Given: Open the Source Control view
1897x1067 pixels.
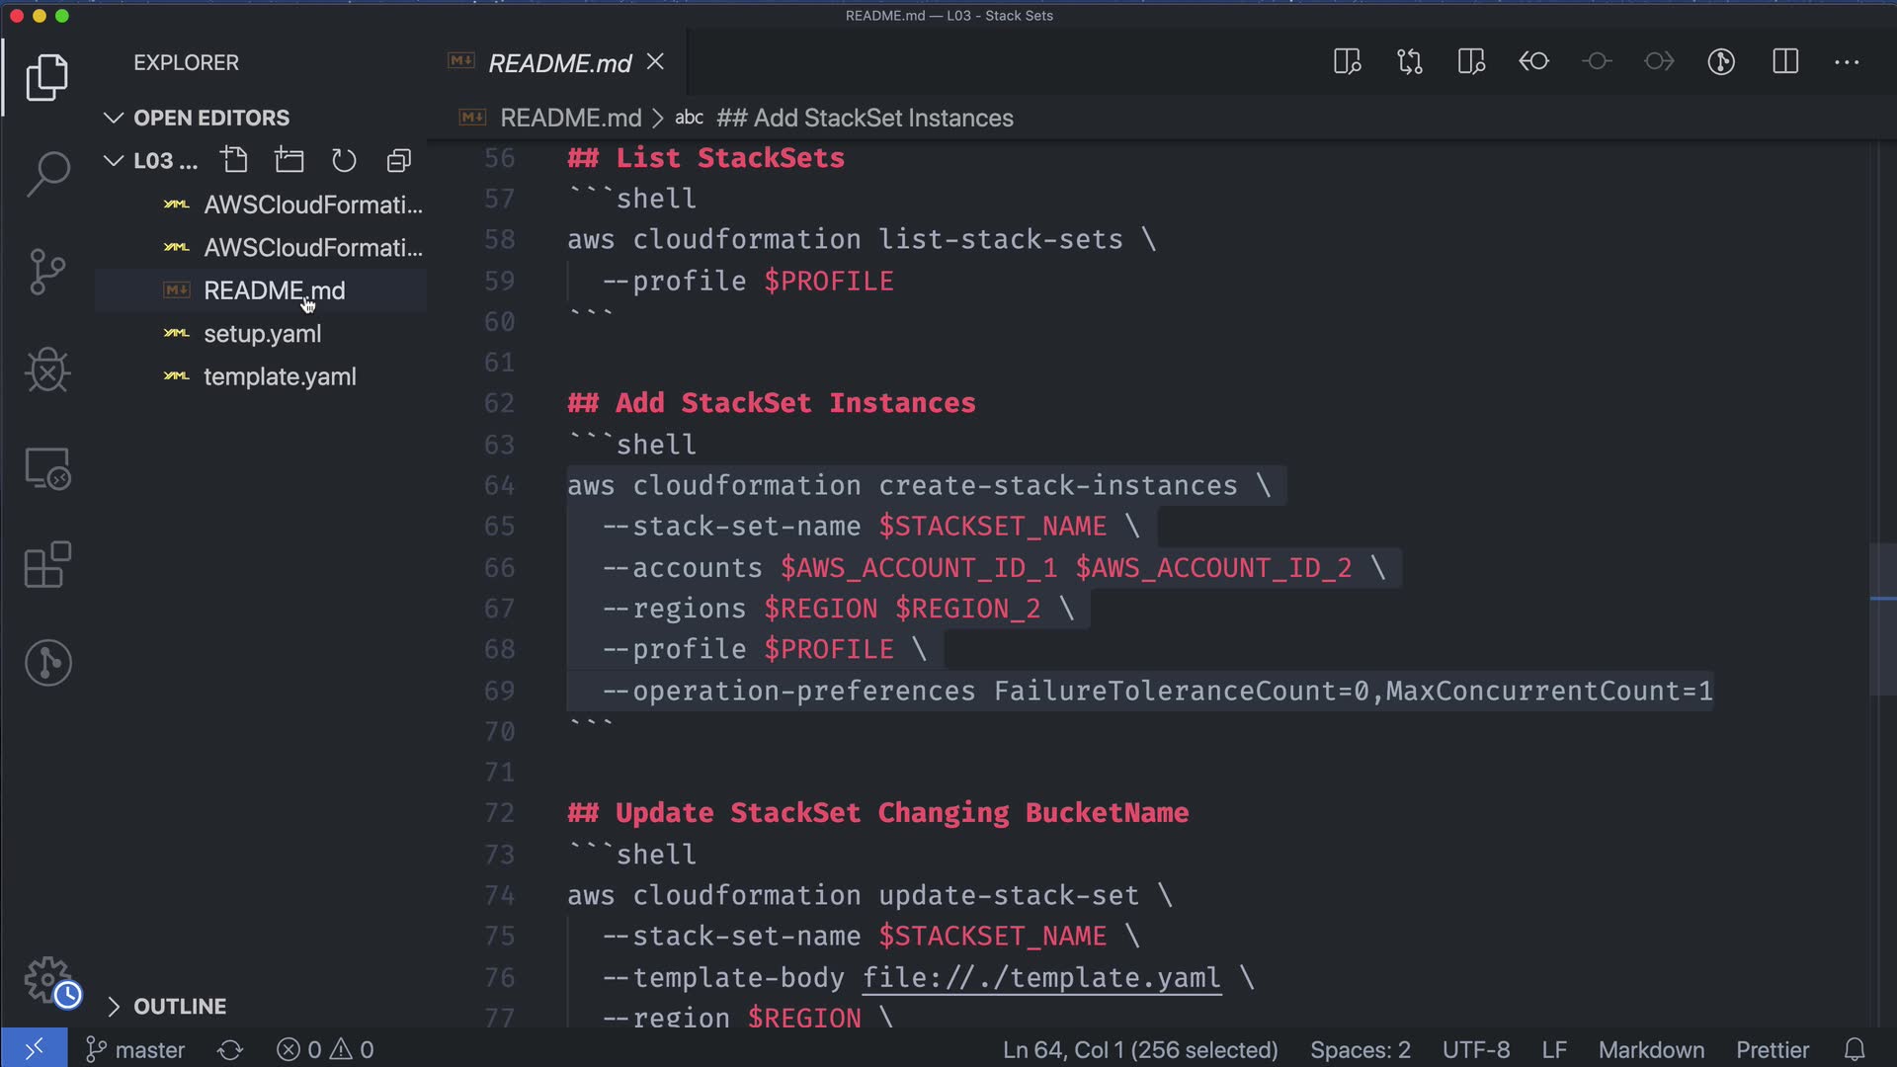Looking at the screenshot, I should [x=47, y=272].
